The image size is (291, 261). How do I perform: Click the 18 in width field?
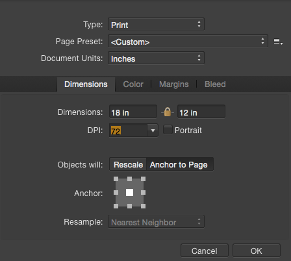coord(133,112)
